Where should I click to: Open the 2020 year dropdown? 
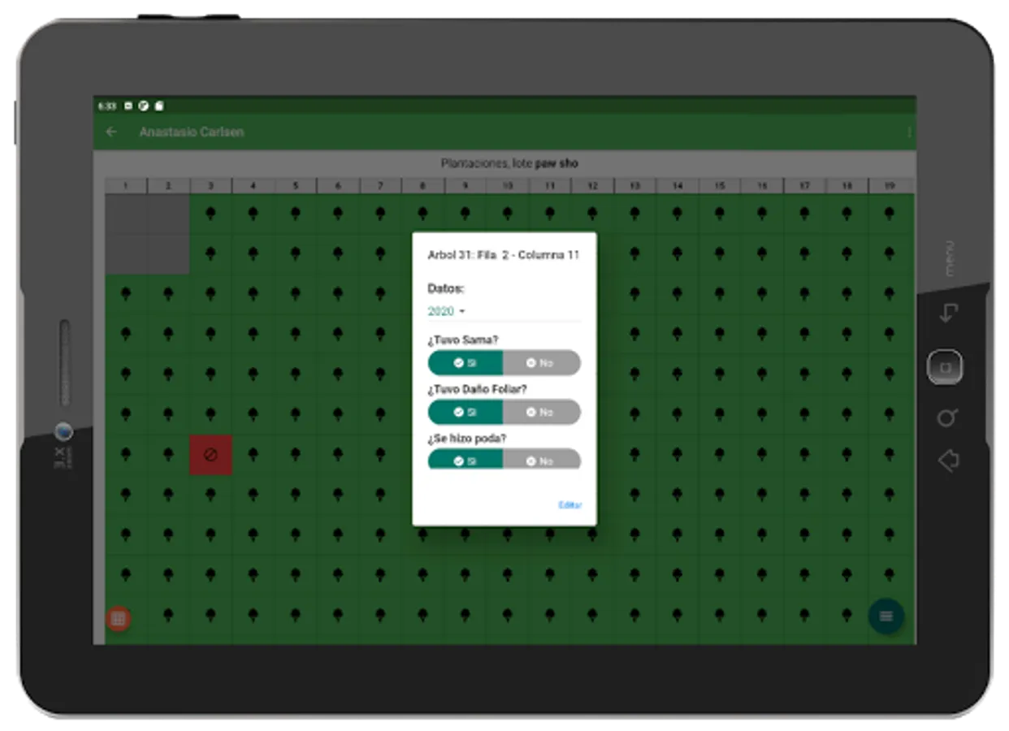click(x=447, y=311)
